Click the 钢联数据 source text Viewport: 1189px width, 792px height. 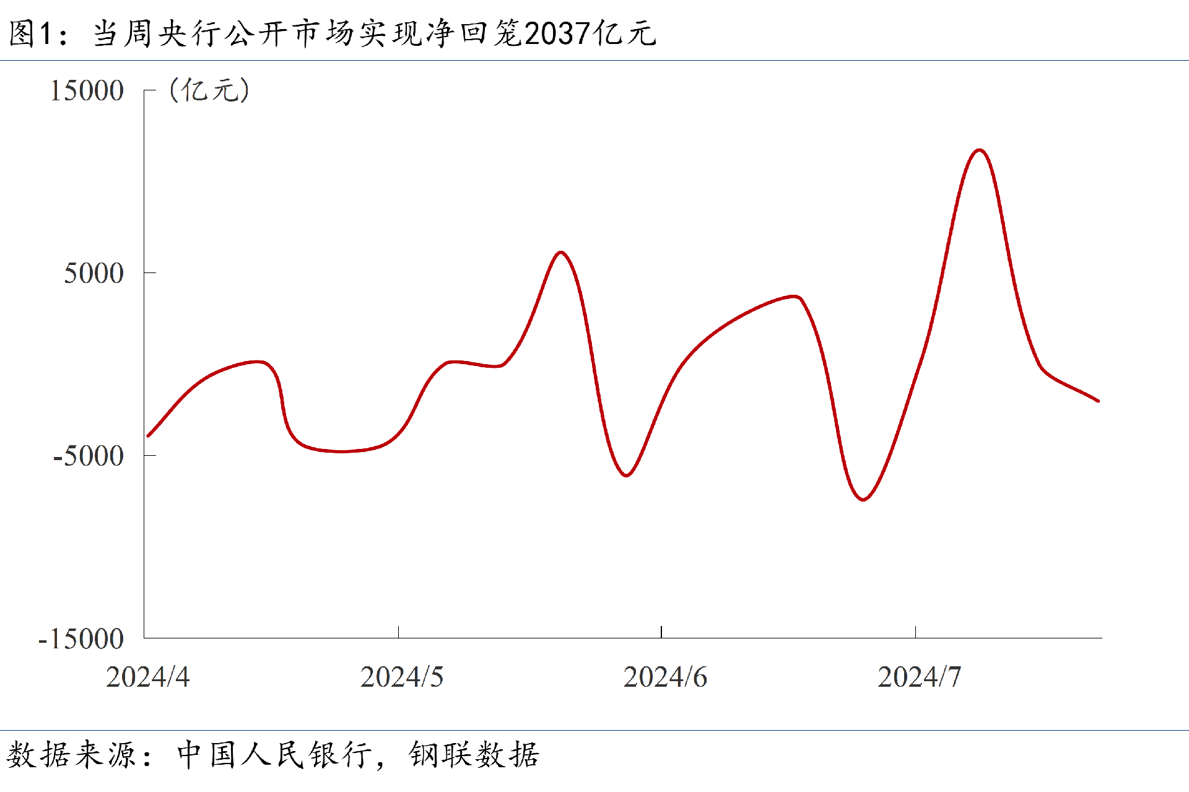coord(474,755)
